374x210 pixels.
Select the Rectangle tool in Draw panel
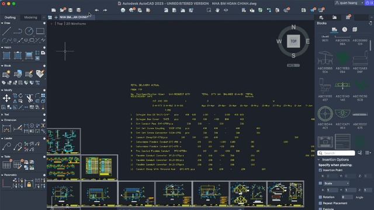40,31
